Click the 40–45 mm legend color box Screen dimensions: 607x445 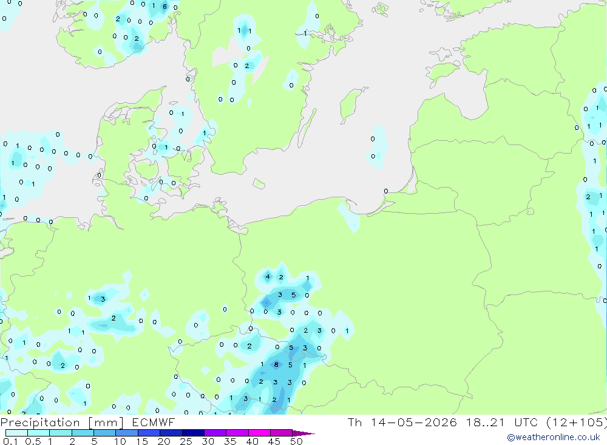[259, 433]
